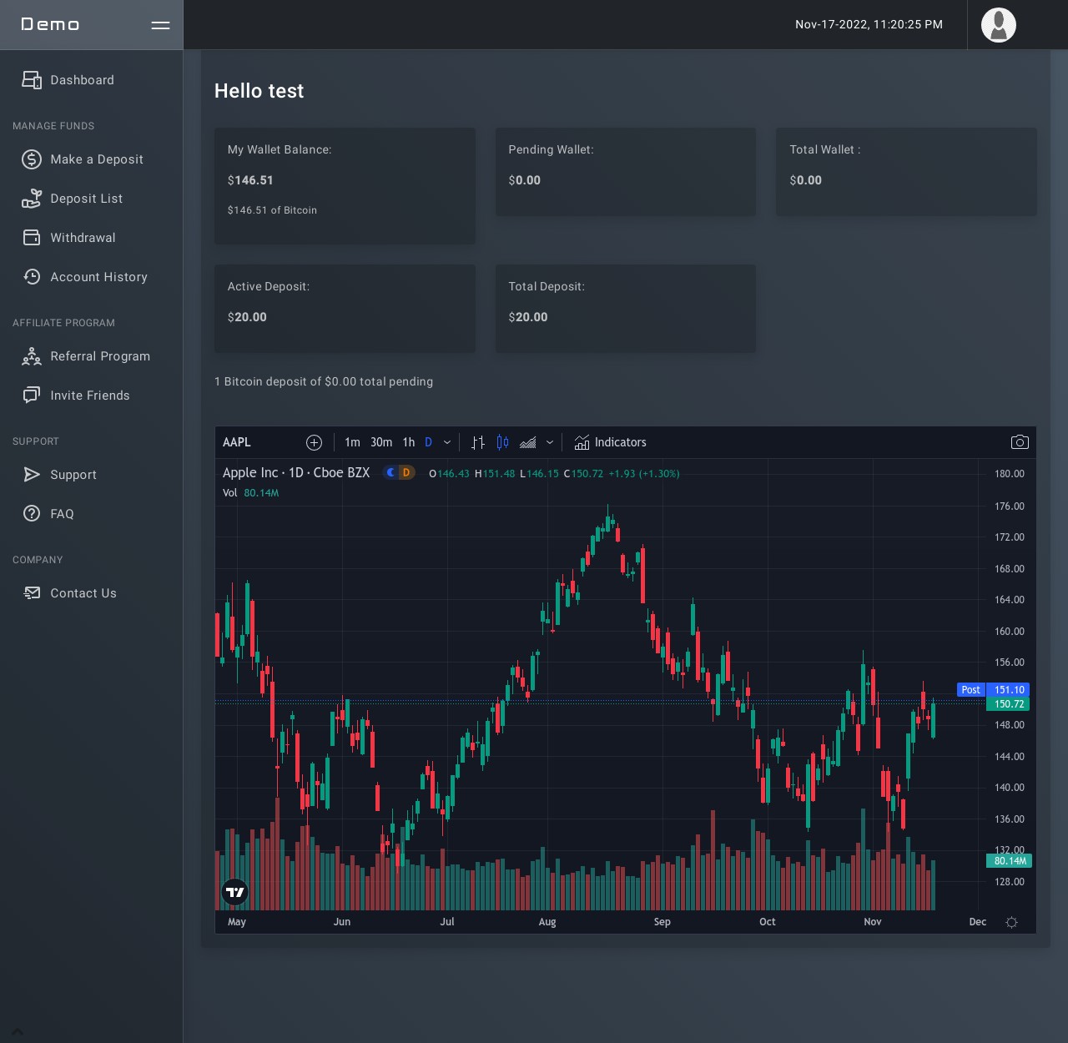Click the TradingView logo on chart
1068x1043 pixels.
(x=235, y=892)
